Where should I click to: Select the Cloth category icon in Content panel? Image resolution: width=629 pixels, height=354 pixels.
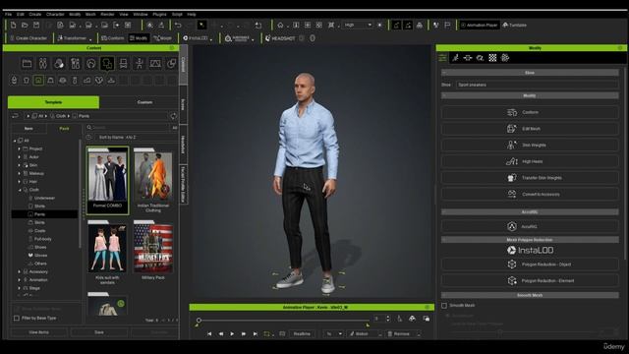(x=107, y=63)
